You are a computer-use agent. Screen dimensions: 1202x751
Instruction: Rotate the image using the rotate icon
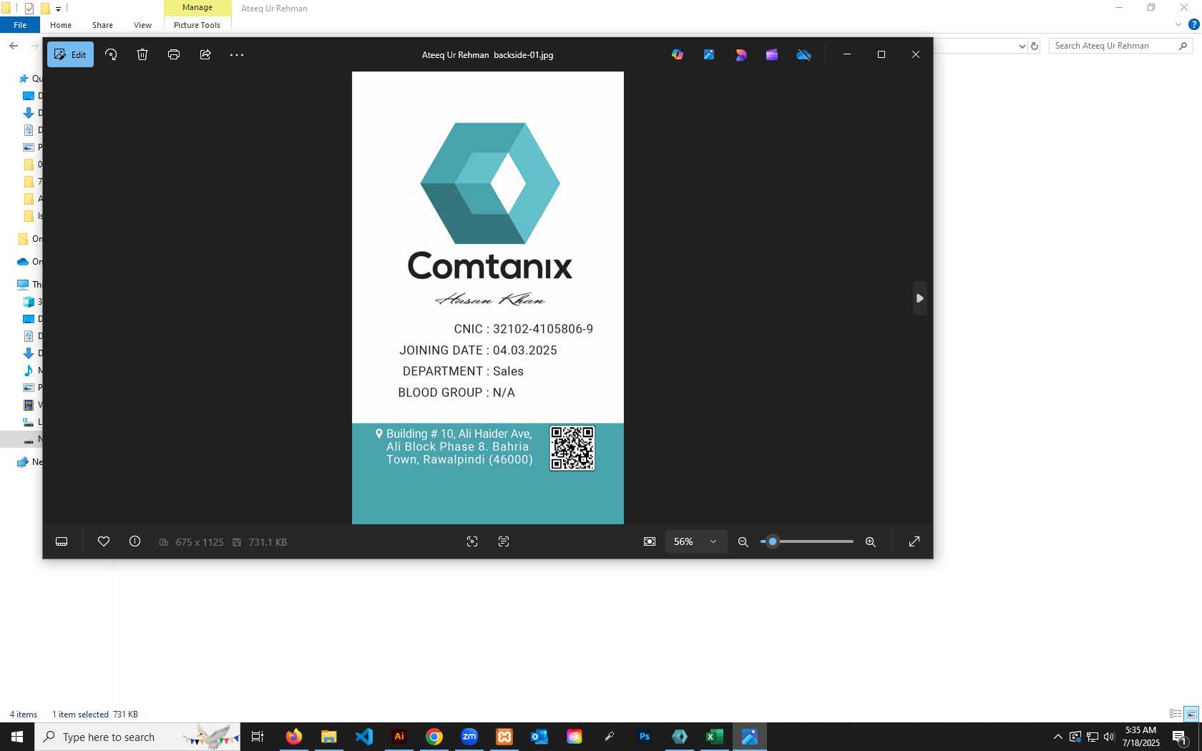click(111, 54)
